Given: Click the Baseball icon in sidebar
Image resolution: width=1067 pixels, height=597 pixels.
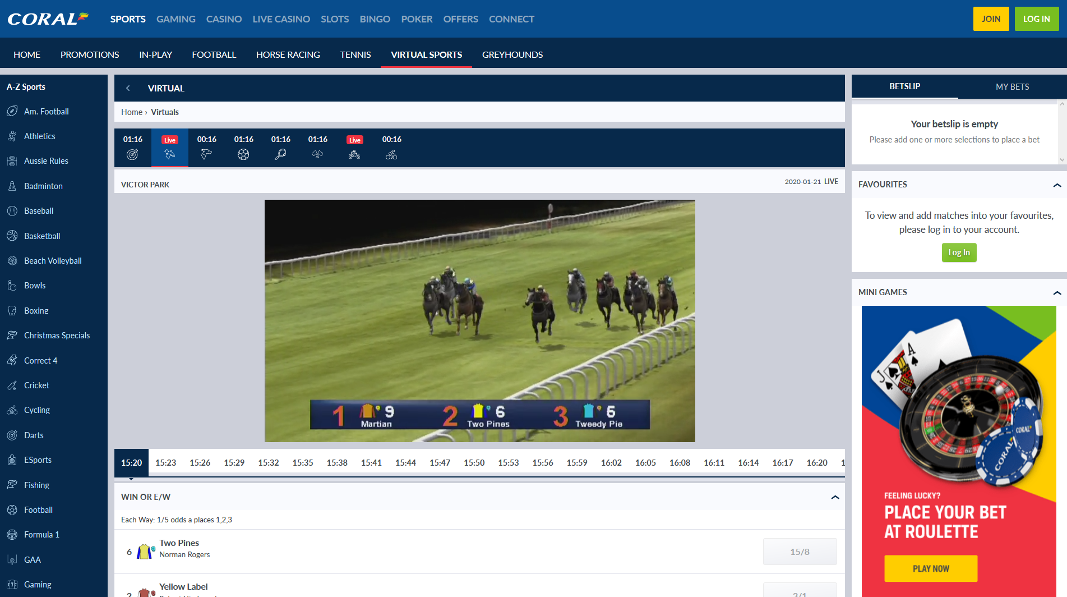Looking at the screenshot, I should pos(12,211).
